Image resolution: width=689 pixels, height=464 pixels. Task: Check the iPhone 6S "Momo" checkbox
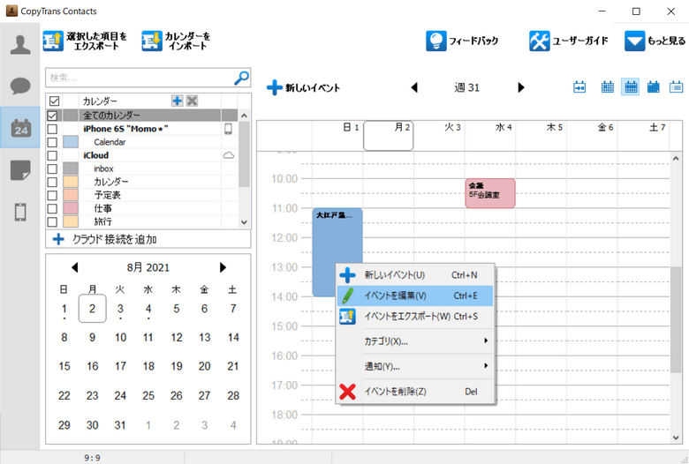[52, 129]
